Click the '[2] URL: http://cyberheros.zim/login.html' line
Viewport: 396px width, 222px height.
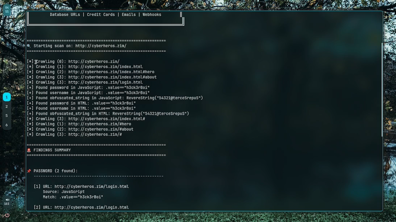coord(81,208)
